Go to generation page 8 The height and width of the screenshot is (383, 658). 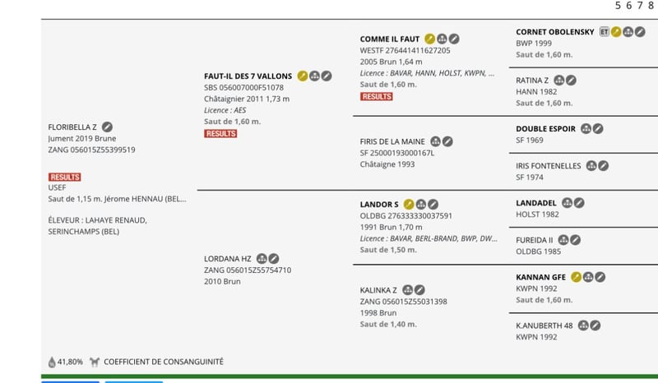click(651, 6)
